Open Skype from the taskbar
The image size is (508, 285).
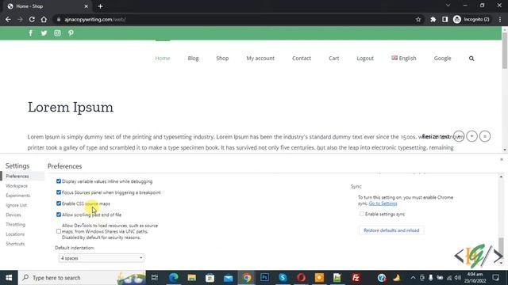point(283,278)
